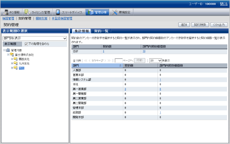
Task: Select 九州支社 in the tree
Action: point(24,64)
